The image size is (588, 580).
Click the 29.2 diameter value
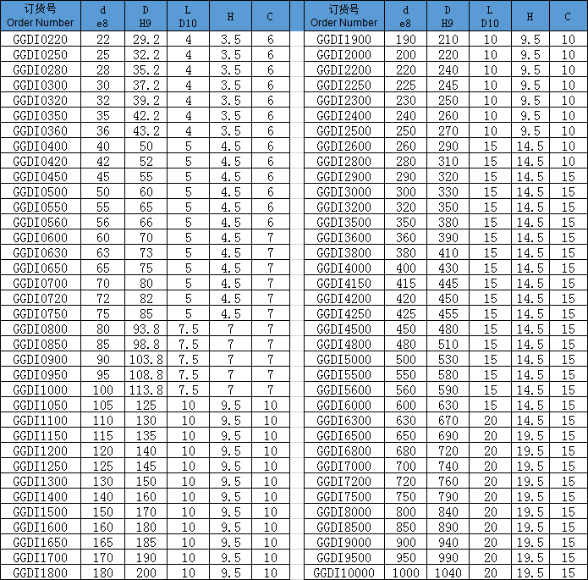(147, 40)
